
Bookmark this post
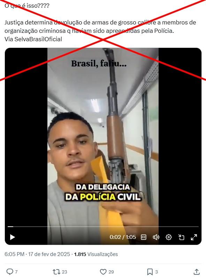[x=150, y=272]
